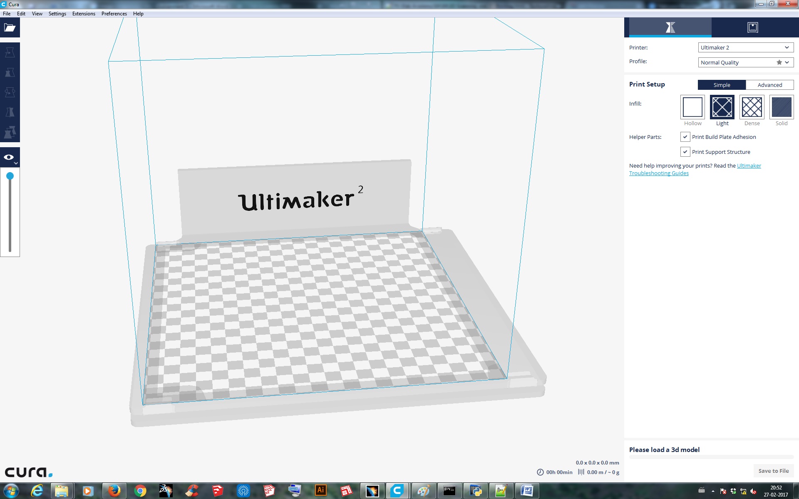Click the taskbar clock showing 20:52

[776, 491]
